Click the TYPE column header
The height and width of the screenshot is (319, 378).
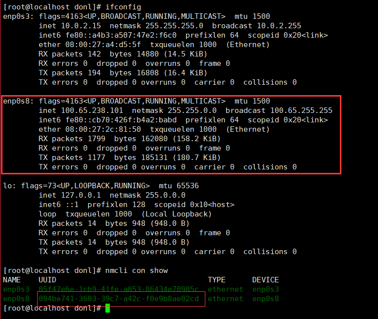coord(217,280)
